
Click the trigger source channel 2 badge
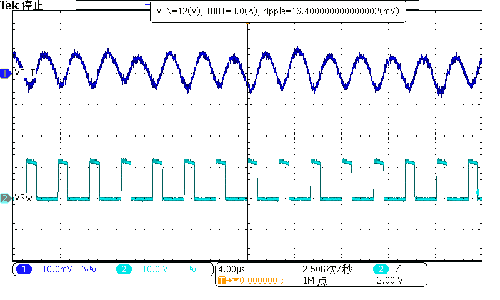pos(380,269)
